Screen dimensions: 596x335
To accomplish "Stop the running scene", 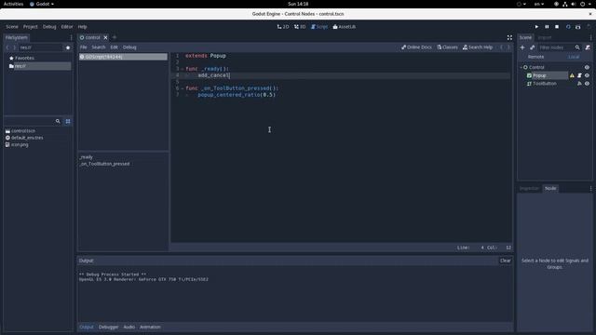I will click(557, 27).
